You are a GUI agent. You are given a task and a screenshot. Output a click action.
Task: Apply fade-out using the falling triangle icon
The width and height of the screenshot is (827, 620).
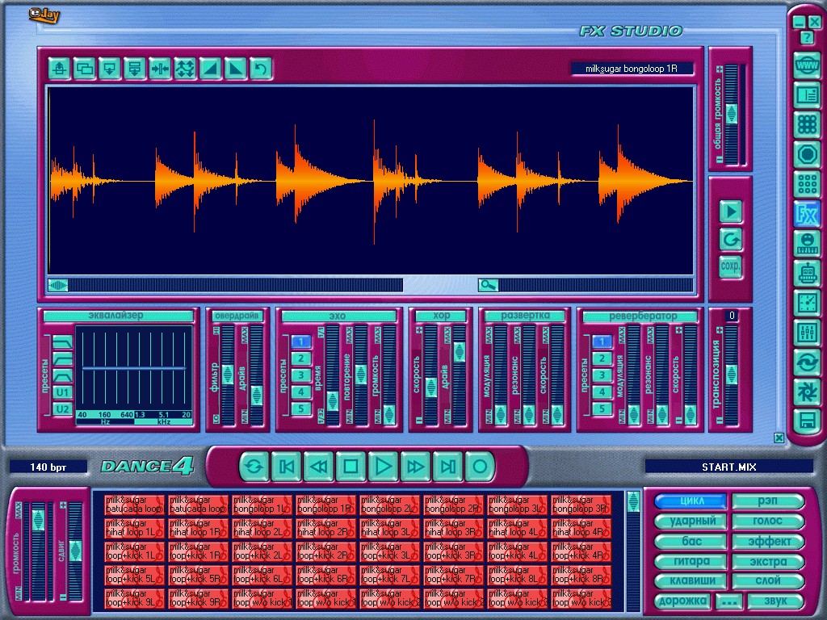235,69
